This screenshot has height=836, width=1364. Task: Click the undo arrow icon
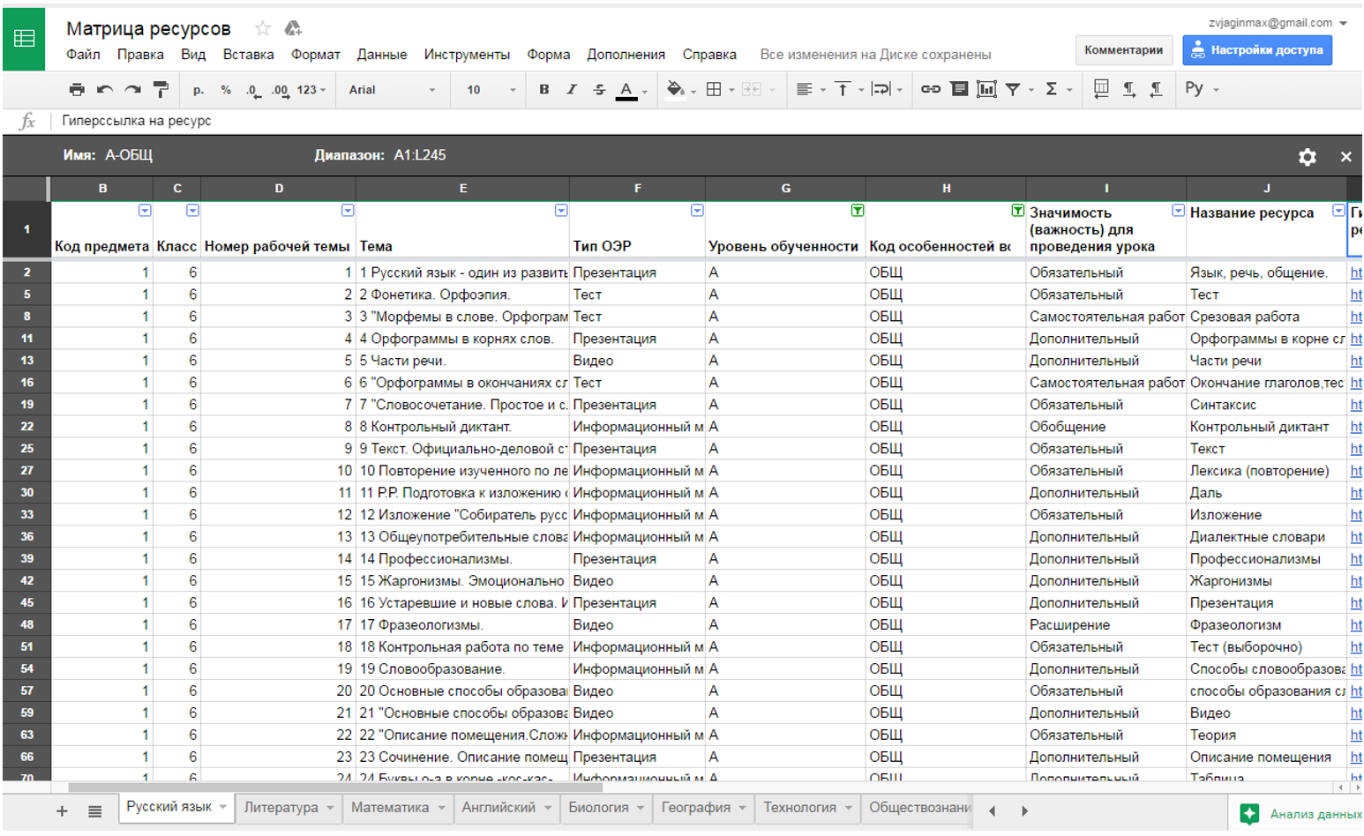click(105, 89)
